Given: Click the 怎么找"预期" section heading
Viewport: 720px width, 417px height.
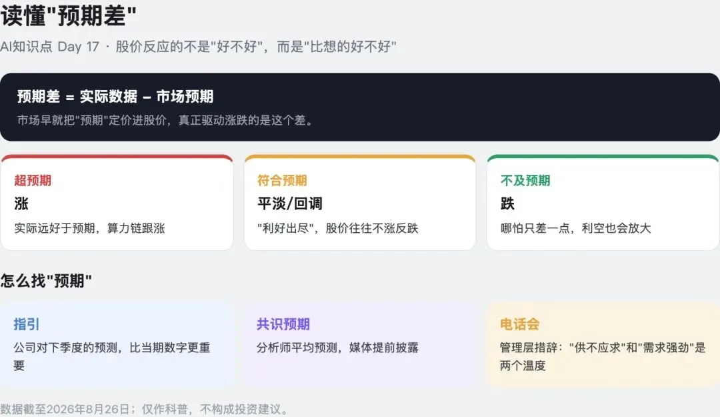Looking at the screenshot, I should coord(46,280).
